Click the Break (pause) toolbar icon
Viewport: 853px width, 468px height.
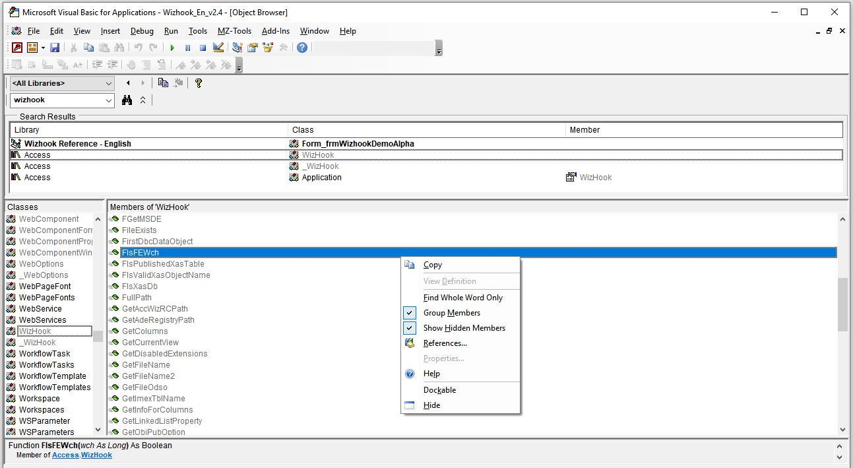[x=187, y=48]
